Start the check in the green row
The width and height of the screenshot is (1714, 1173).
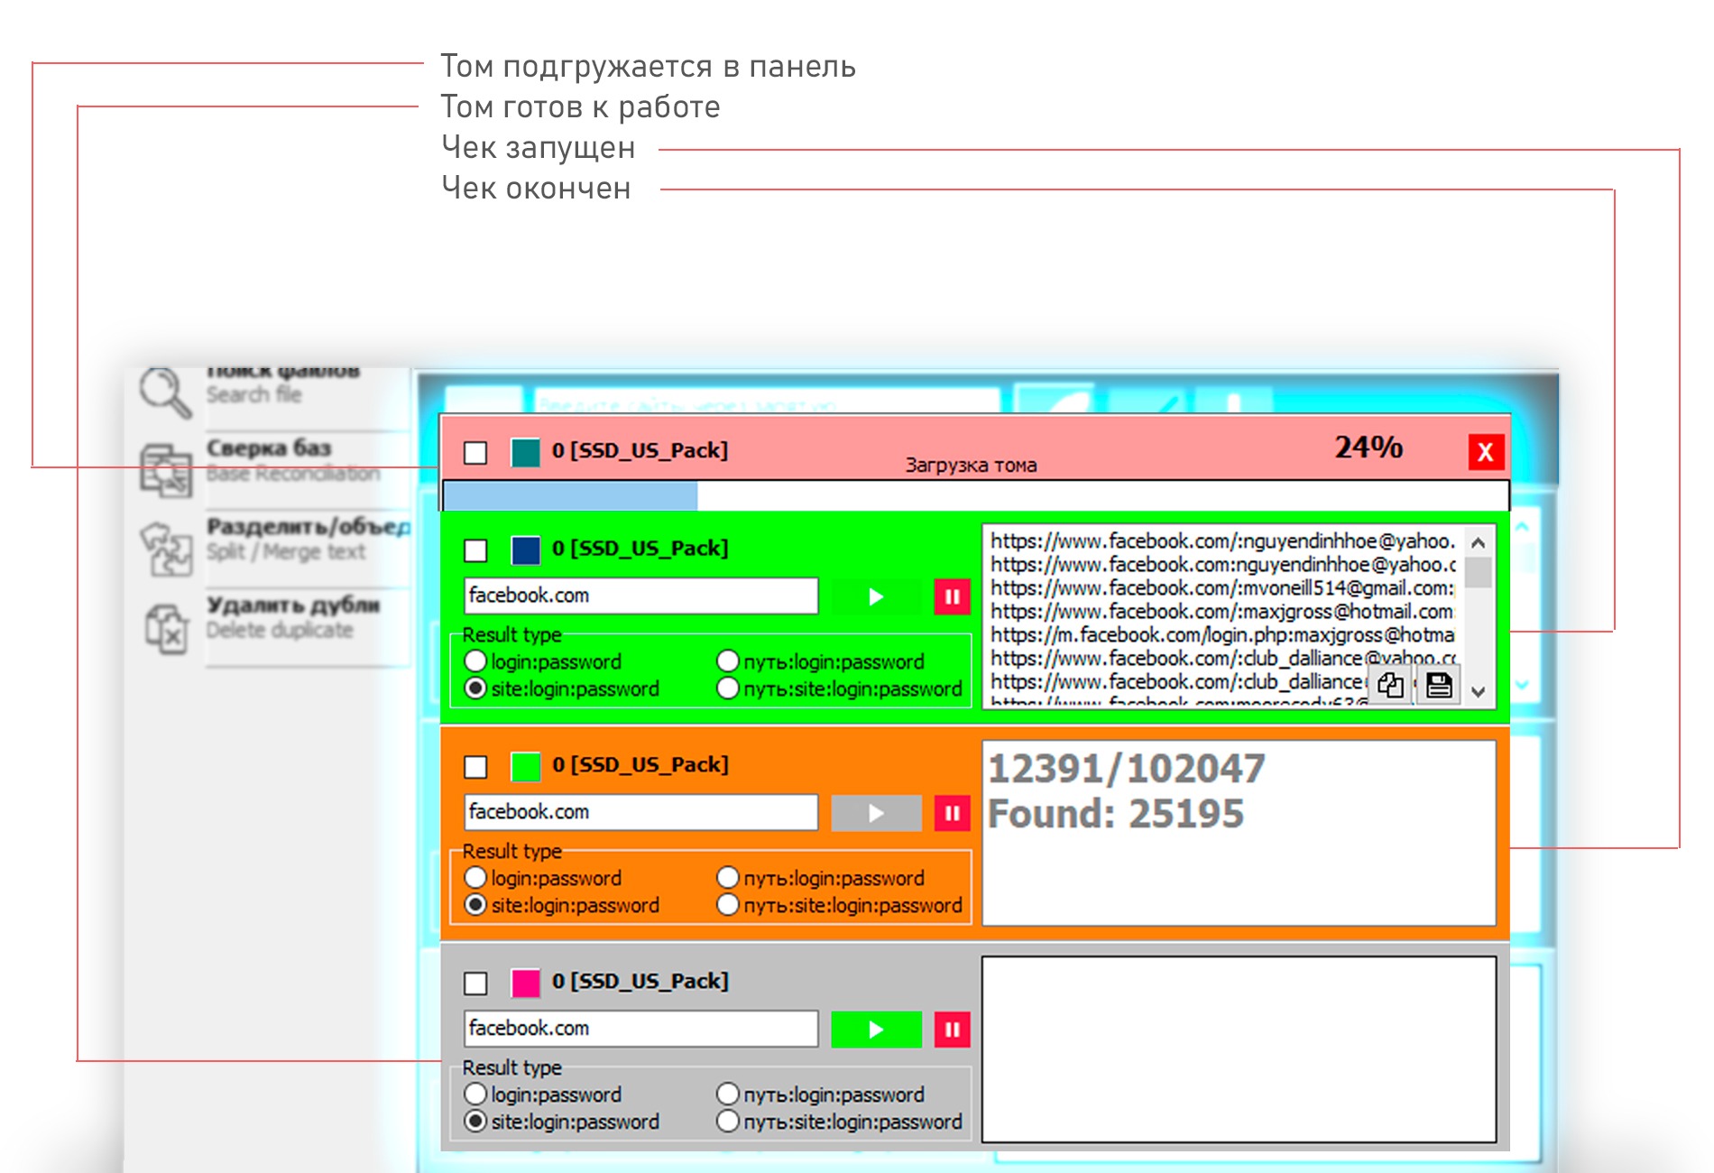876,596
